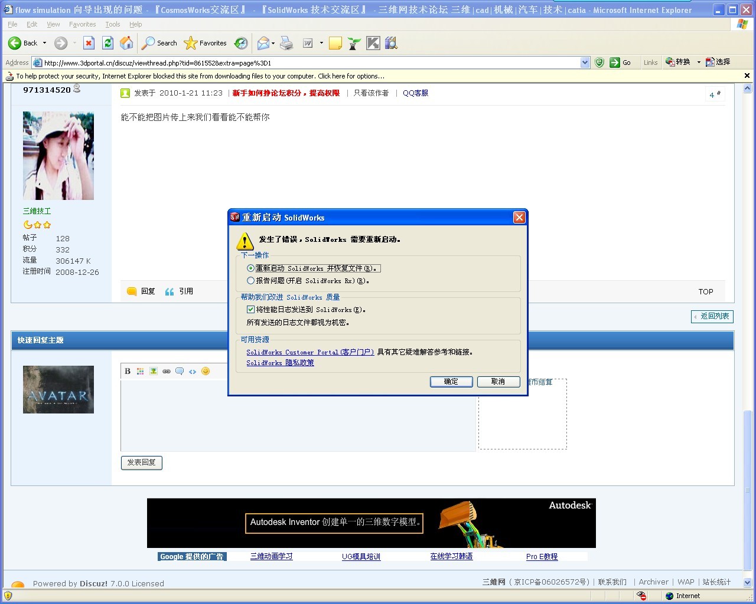Click the 引用 quote link under the post
Viewport: 756px width, 604px height.
coord(180,291)
